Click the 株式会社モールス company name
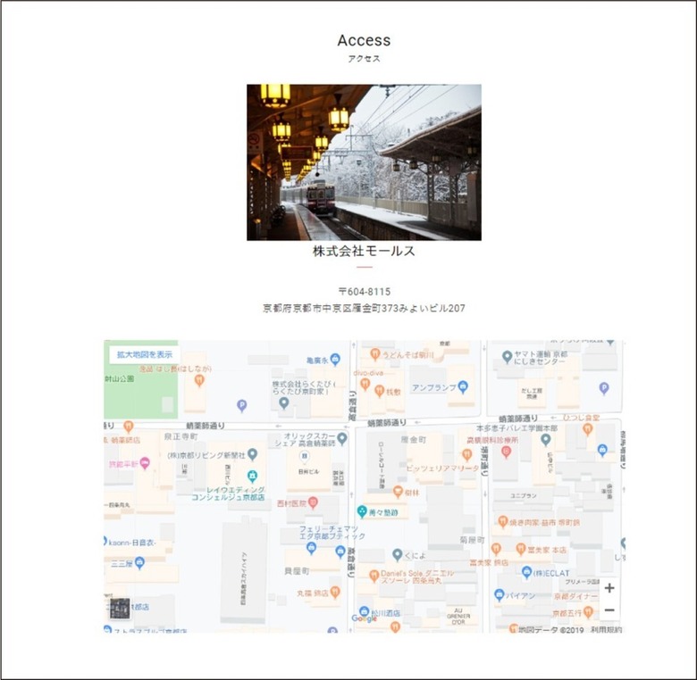The width and height of the screenshot is (697, 680). [x=364, y=251]
